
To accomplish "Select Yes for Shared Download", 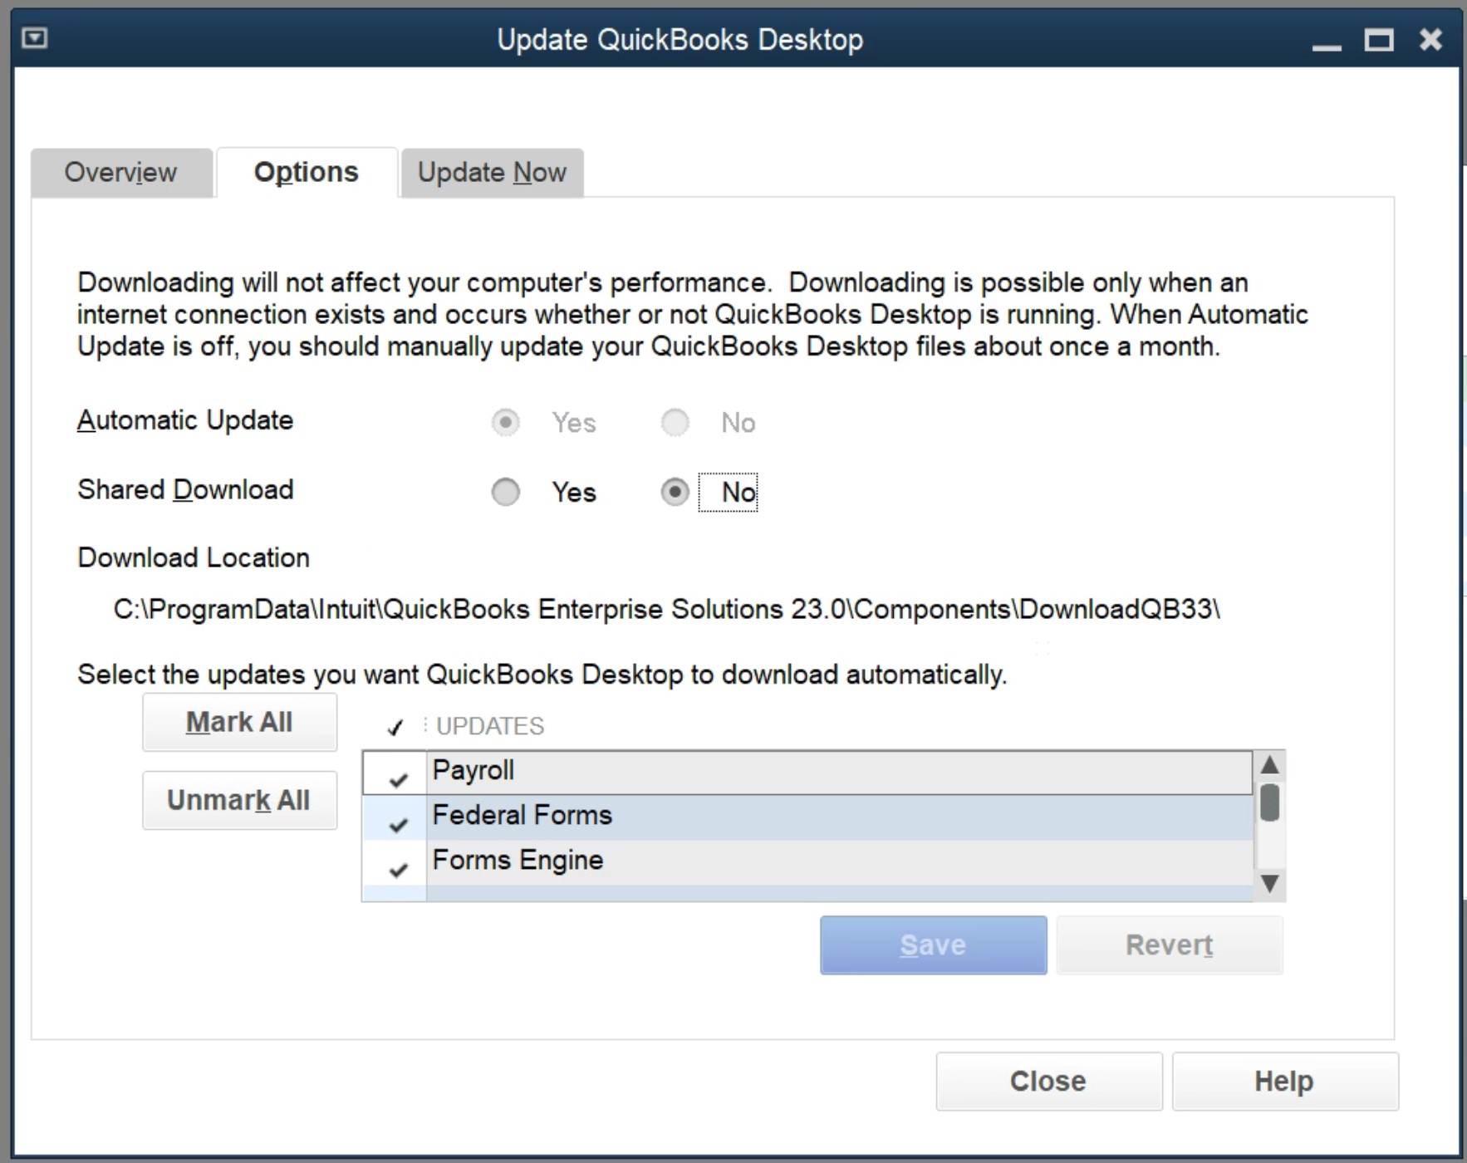I will 505,492.
